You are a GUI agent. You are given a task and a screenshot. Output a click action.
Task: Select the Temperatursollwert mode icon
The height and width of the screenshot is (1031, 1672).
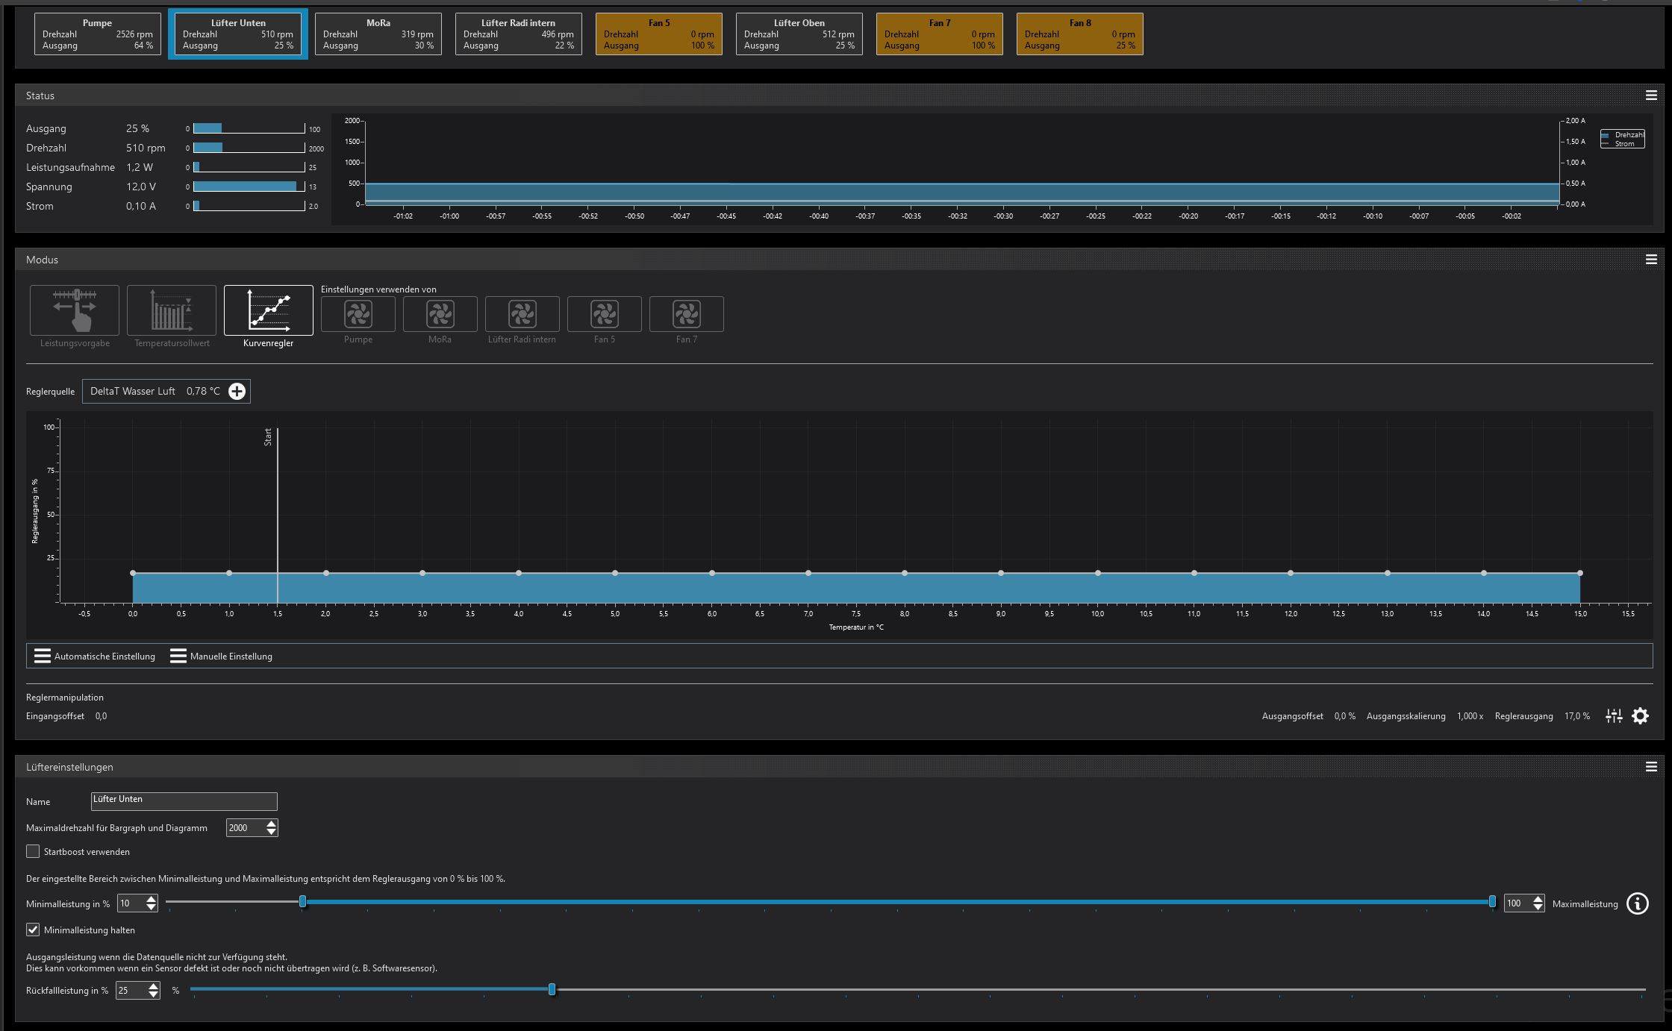pyautogui.click(x=172, y=310)
